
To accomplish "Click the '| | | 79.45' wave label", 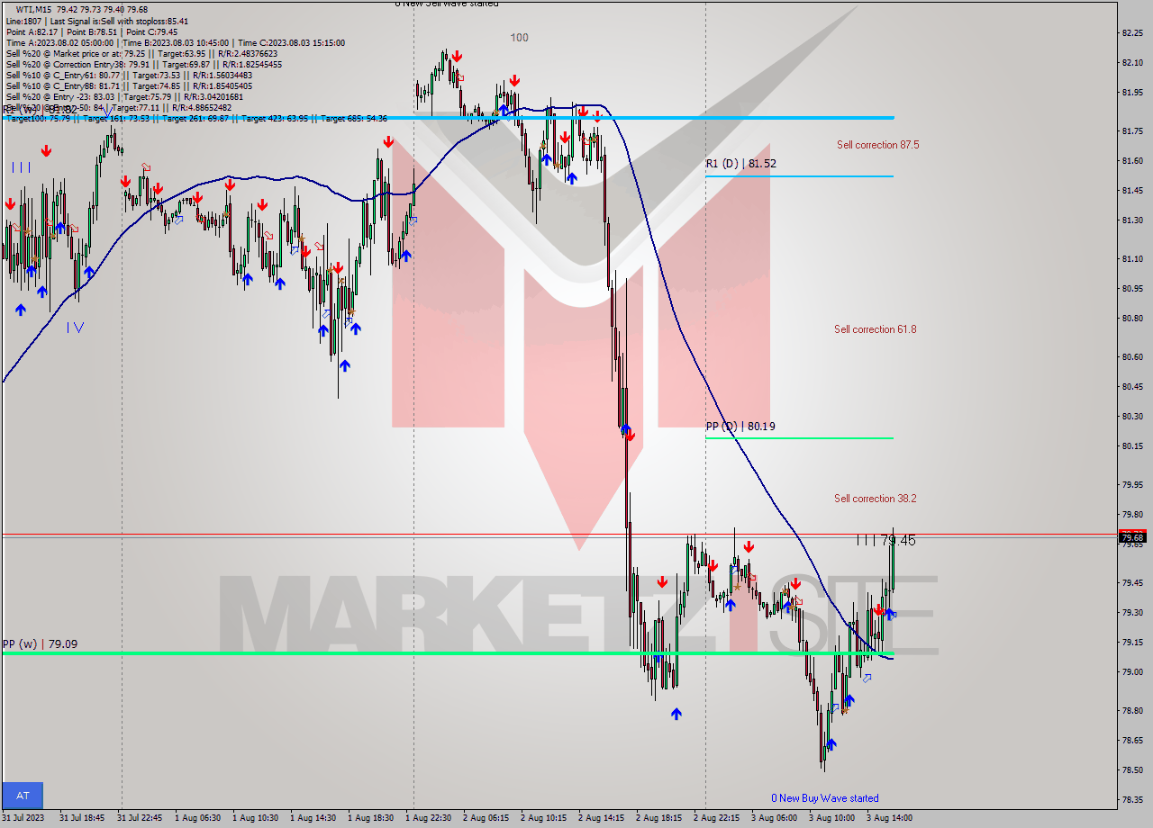I will tap(886, 540).
